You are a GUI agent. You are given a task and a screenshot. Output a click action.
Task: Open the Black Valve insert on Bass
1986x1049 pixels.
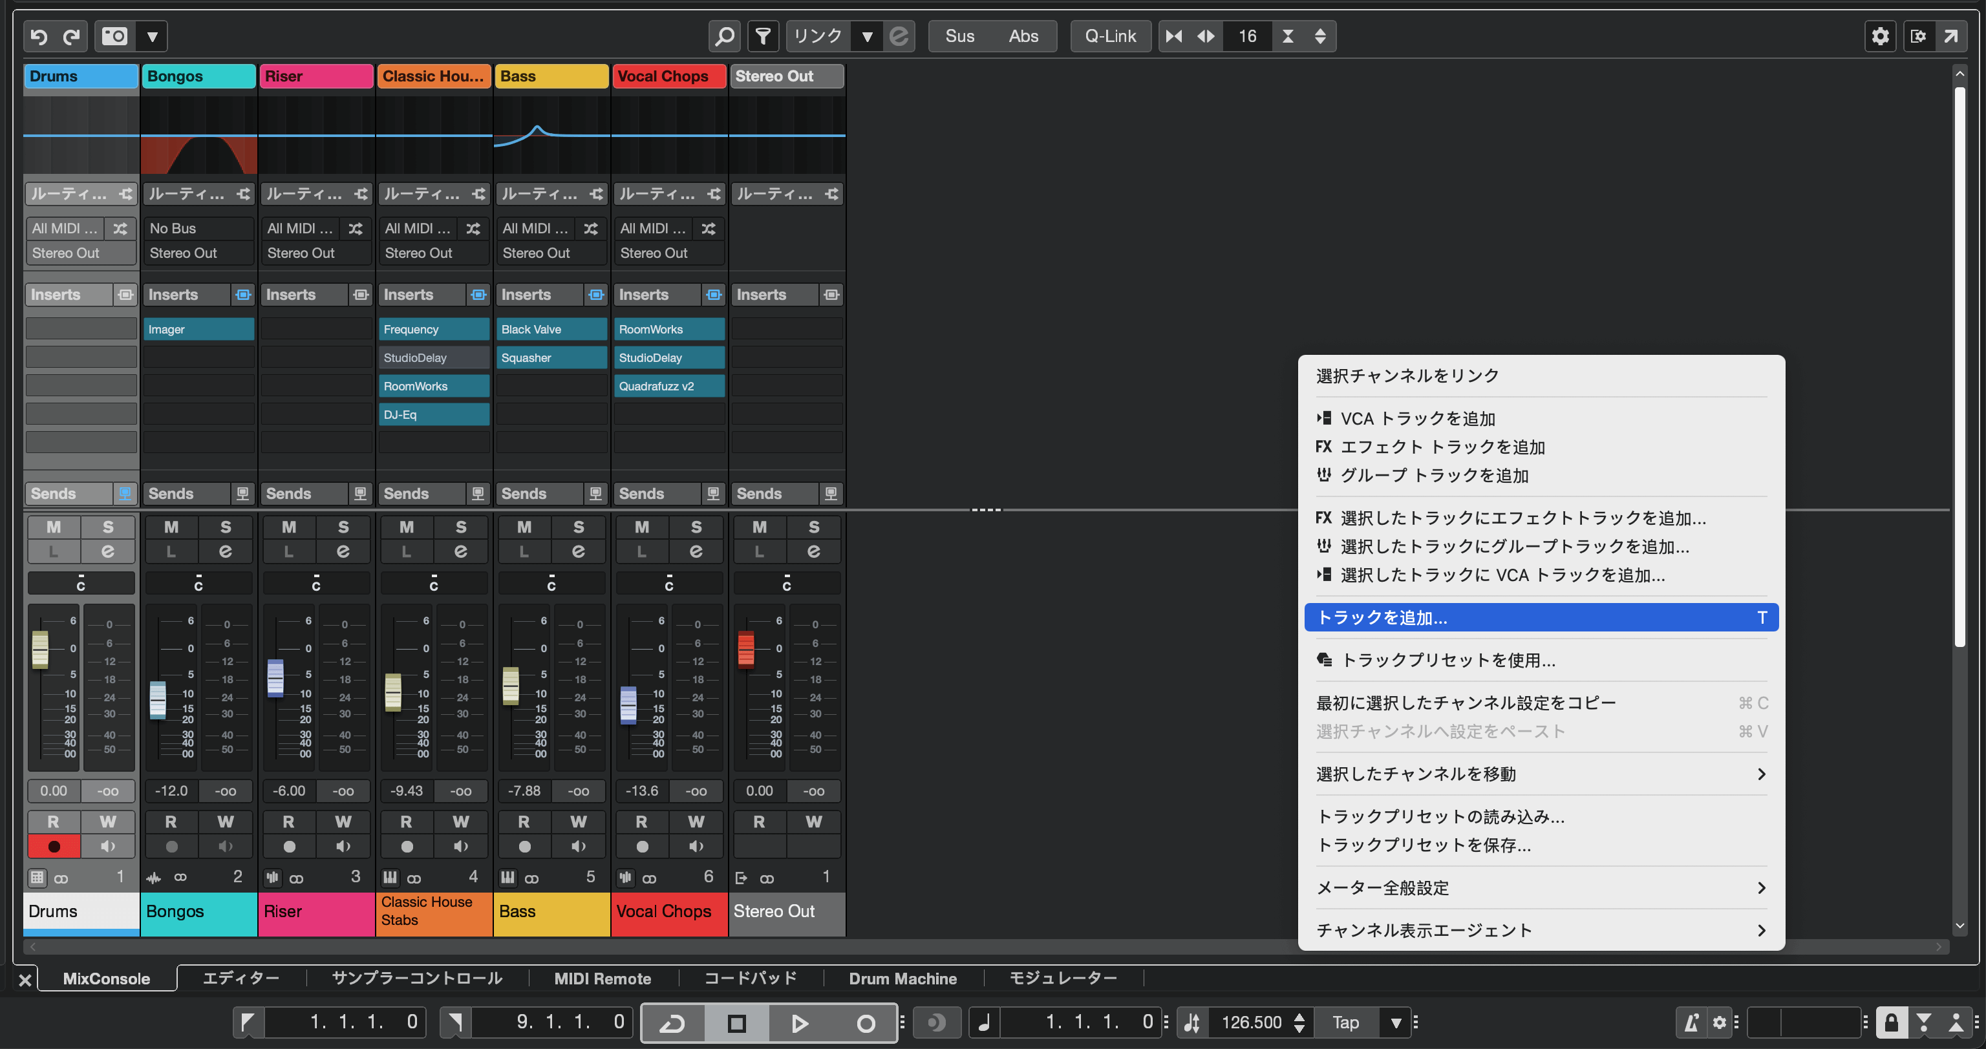pyautogui.click(x=551, y=329)
